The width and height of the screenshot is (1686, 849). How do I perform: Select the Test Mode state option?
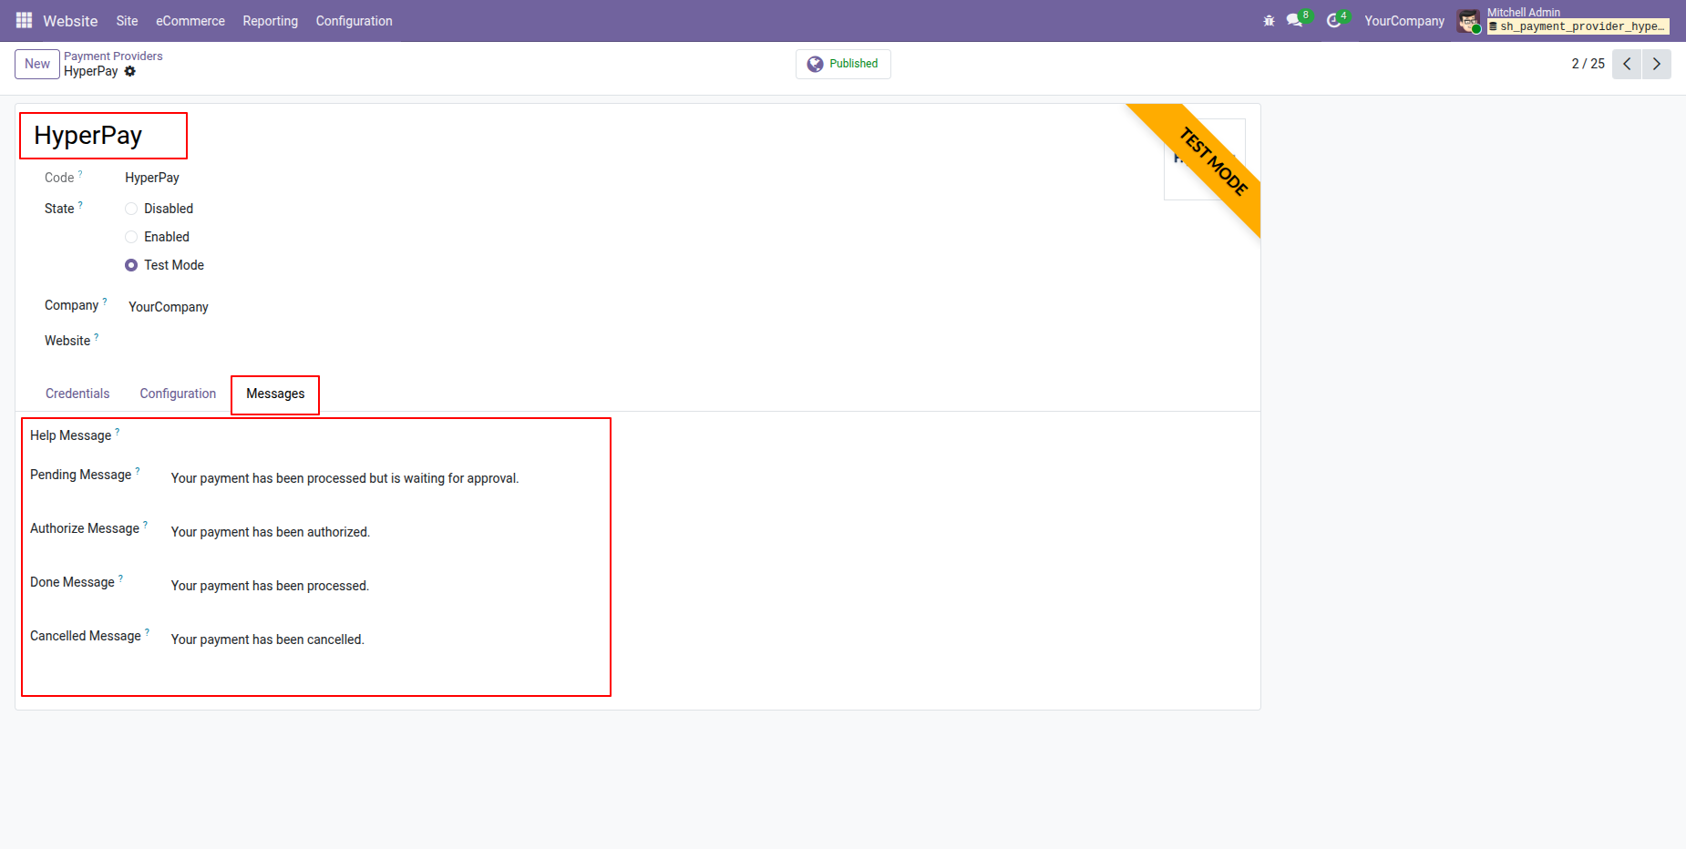click(x=131, y=265)
